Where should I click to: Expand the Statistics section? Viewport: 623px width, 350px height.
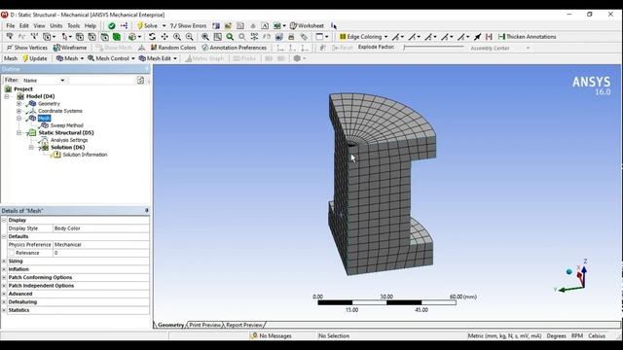(4, 310)
